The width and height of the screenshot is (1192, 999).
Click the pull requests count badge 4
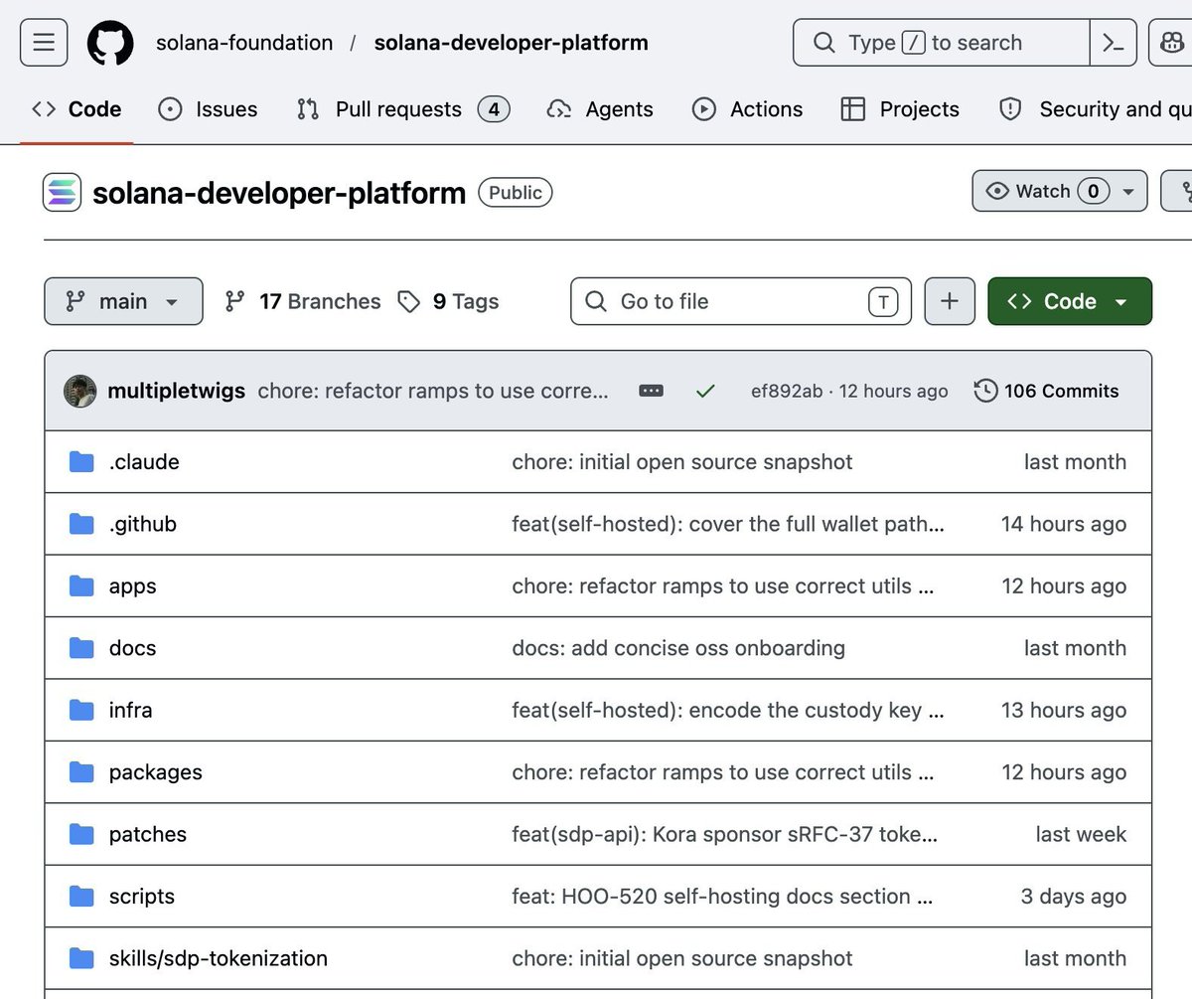tap(494, 109)
